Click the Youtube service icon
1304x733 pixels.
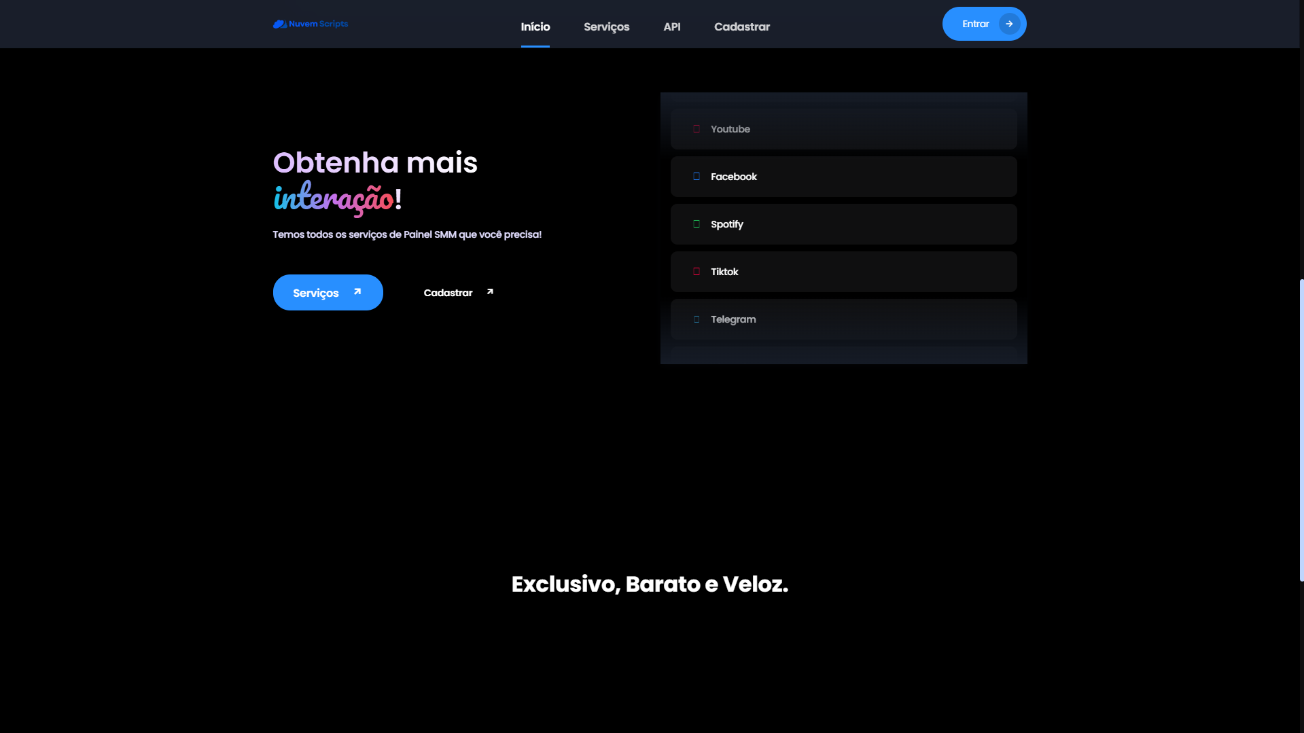pos(696,129)
